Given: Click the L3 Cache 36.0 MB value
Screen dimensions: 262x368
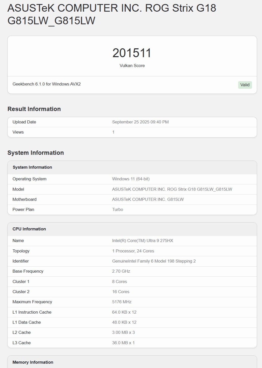Looking at the screenshot, I should 123,343.
